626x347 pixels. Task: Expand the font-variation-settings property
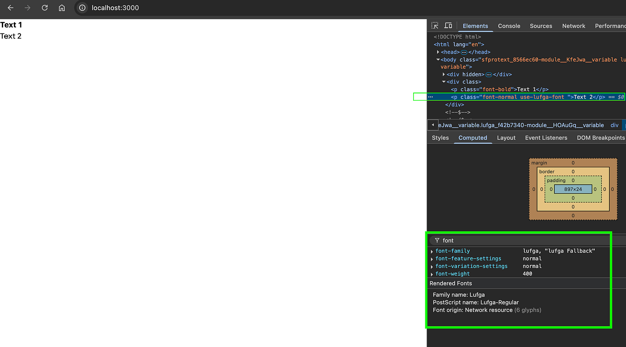432,267
